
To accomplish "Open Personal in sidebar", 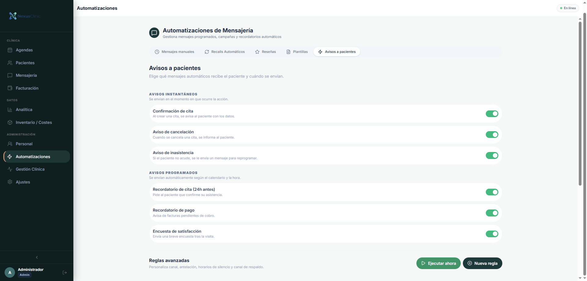I will pos(37,144).
